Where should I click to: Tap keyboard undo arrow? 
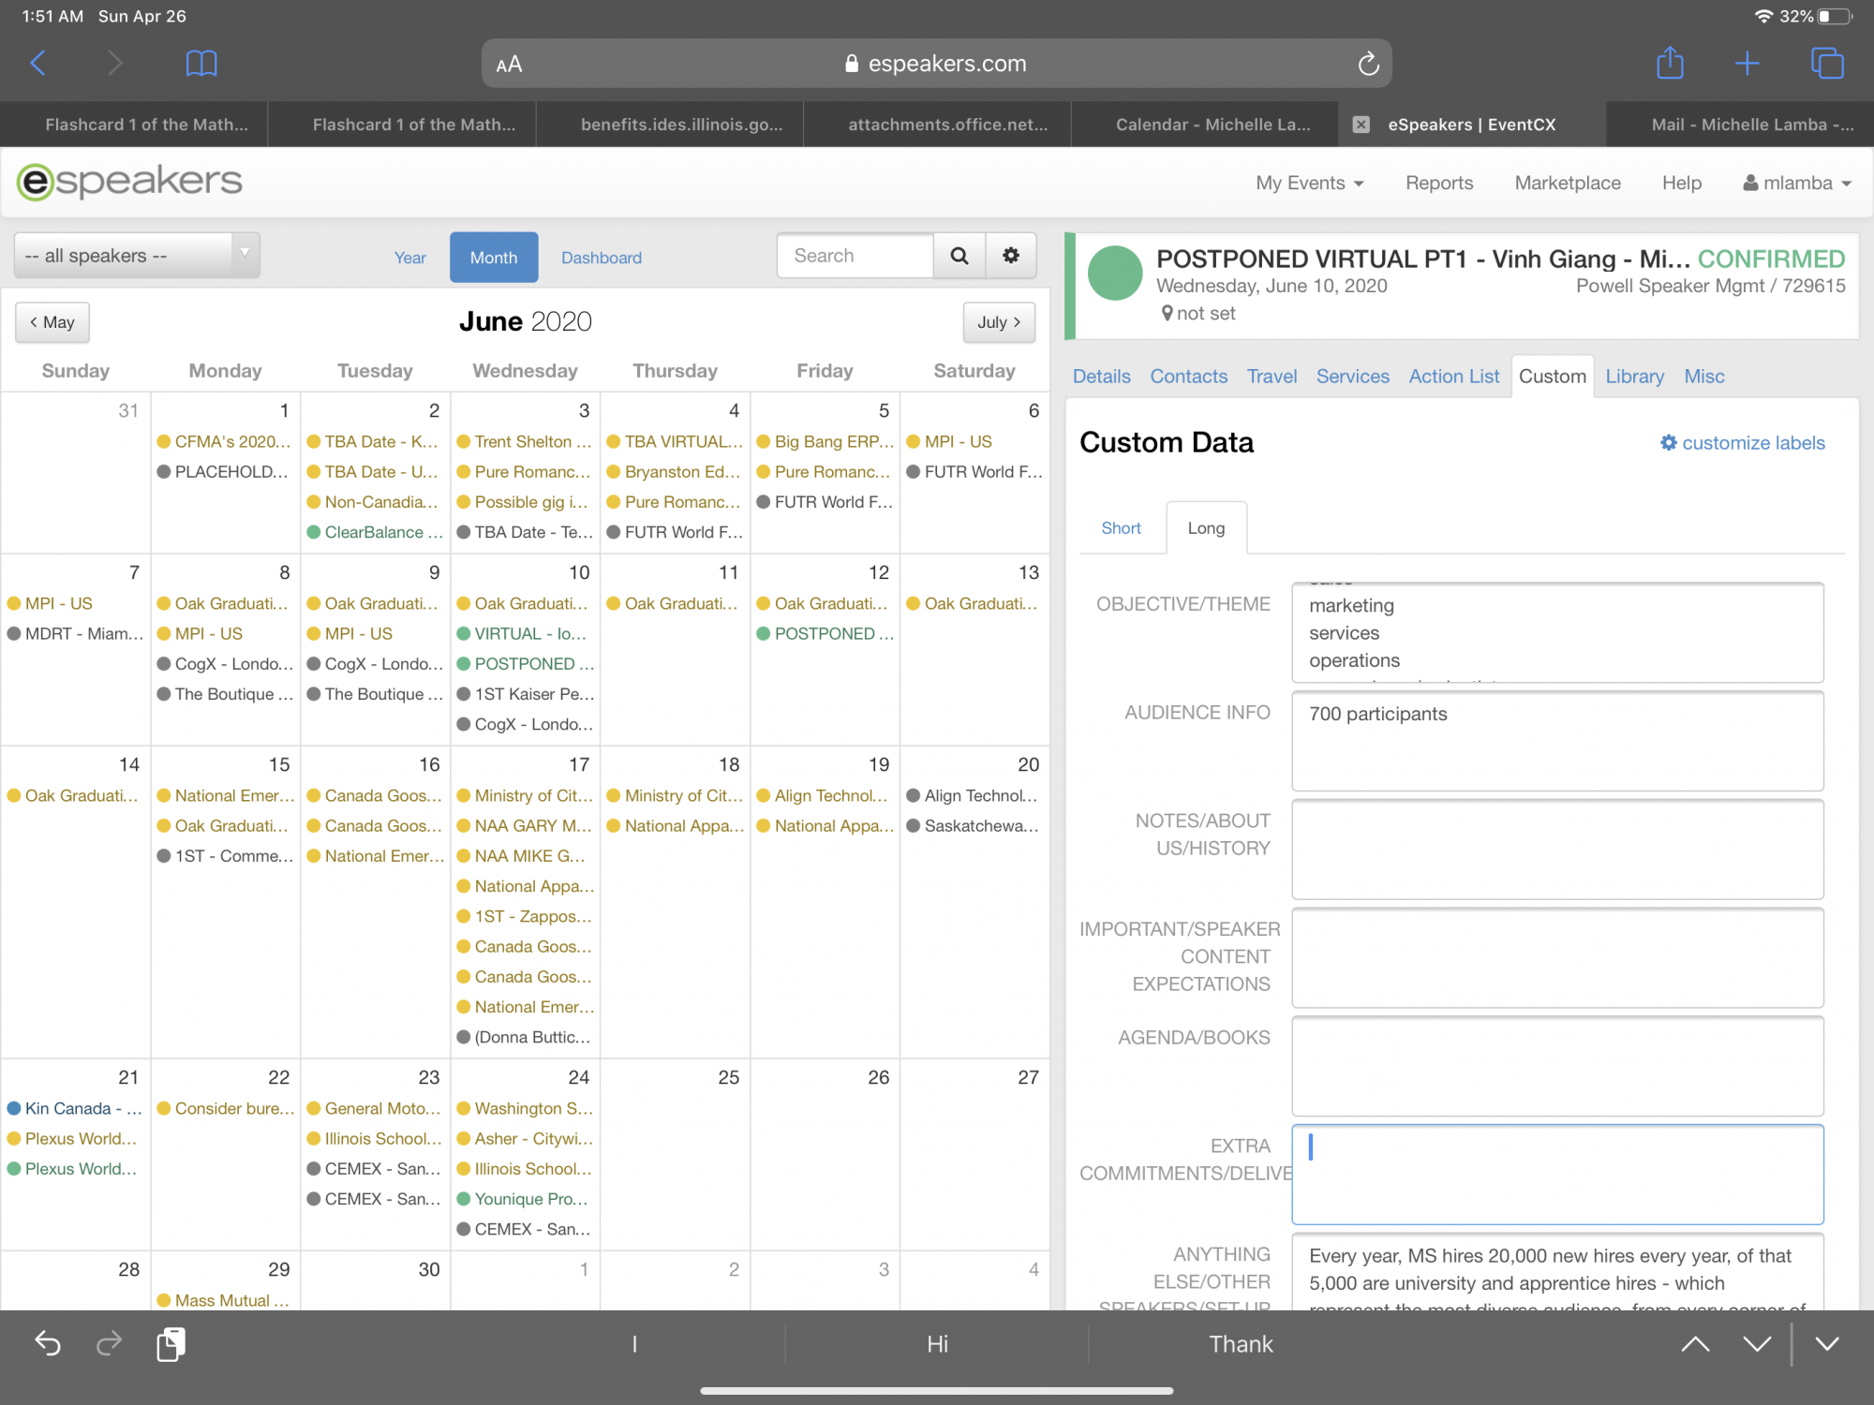[47, 1344]
